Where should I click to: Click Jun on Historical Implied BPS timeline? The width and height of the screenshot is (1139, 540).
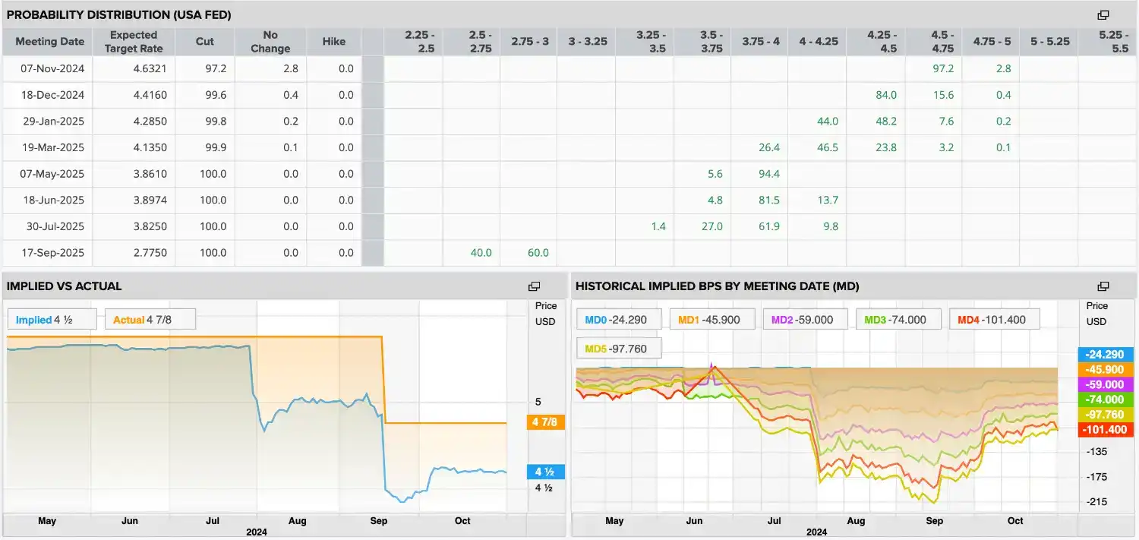click(x=693, y=521)
